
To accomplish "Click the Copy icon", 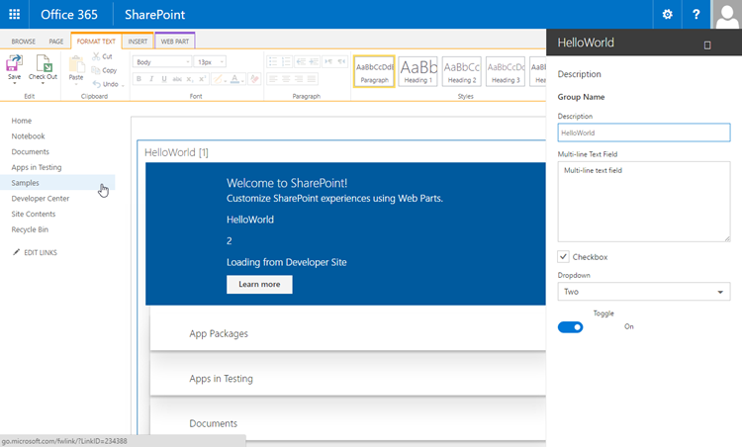I will pos(96,70).
